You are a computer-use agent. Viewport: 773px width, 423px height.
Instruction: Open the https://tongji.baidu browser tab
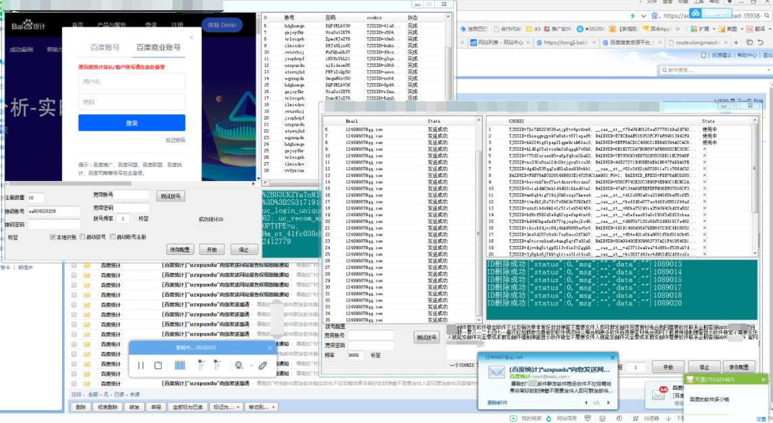pos(565,43)
